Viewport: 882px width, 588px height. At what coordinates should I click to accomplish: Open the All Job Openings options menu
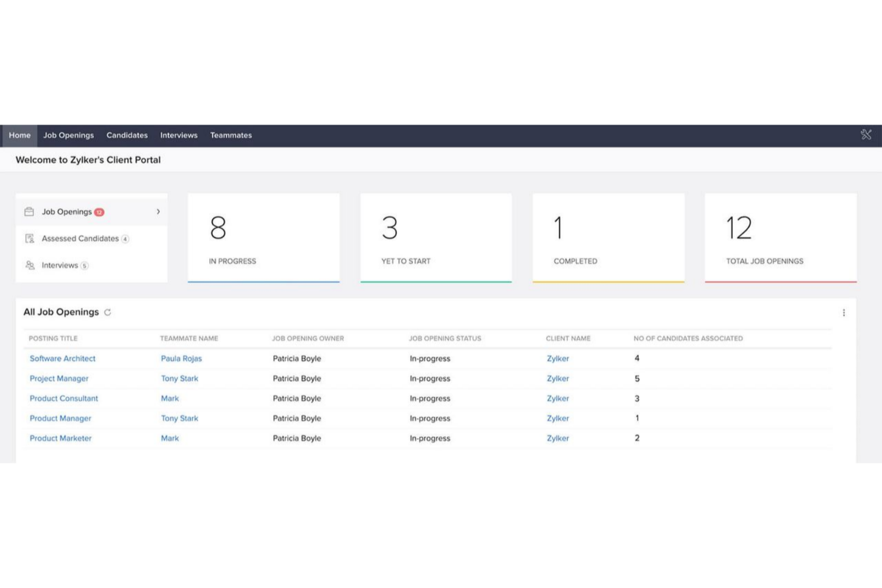pos(844,312)
